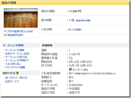Image resolution: width=131 pixels, height=98 pixels.
Task: Open 出品のヘルプ link
Action: coord(12,81)
